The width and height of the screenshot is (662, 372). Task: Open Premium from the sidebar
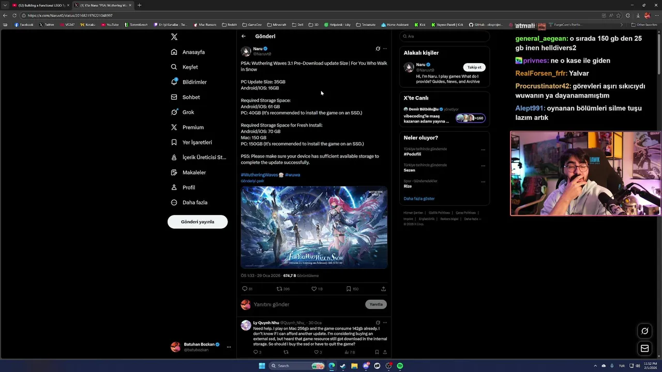187,127
